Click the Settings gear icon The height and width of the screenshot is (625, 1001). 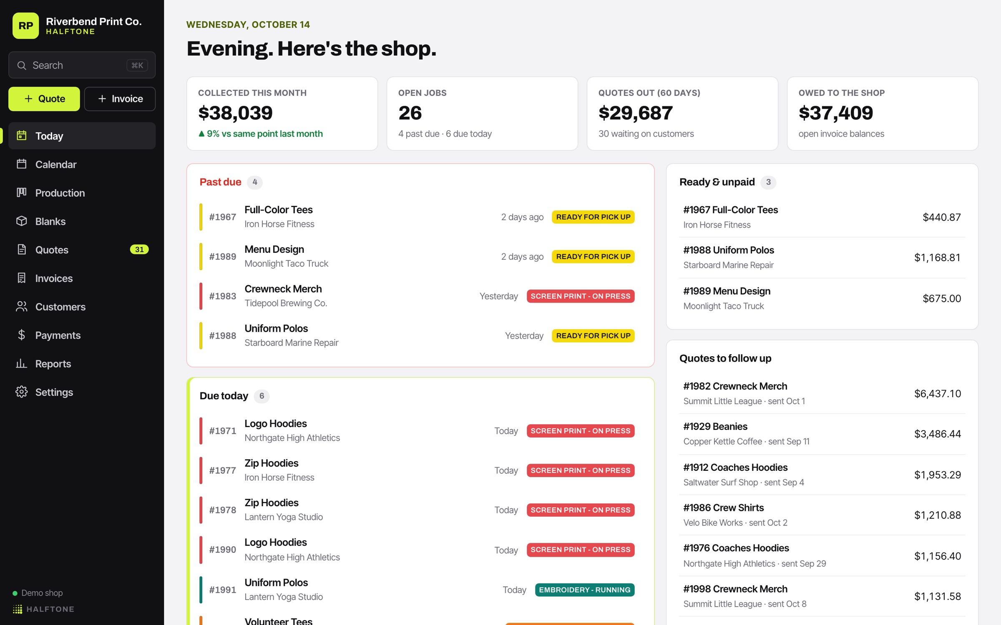22,392
